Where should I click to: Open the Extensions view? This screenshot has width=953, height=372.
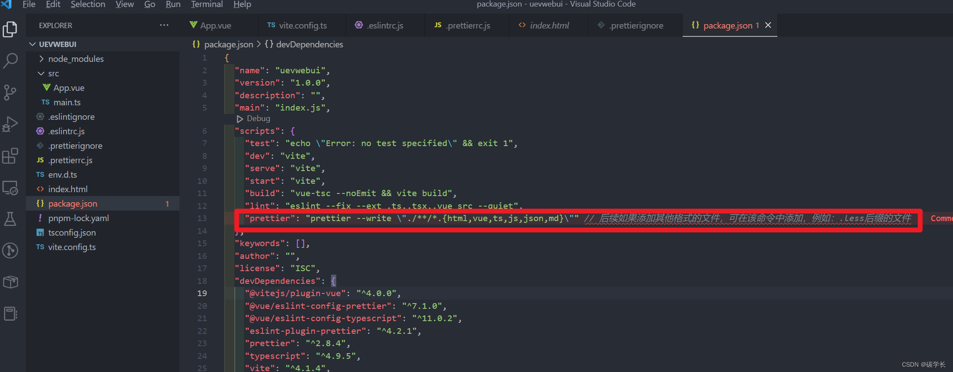pos(10,156)
